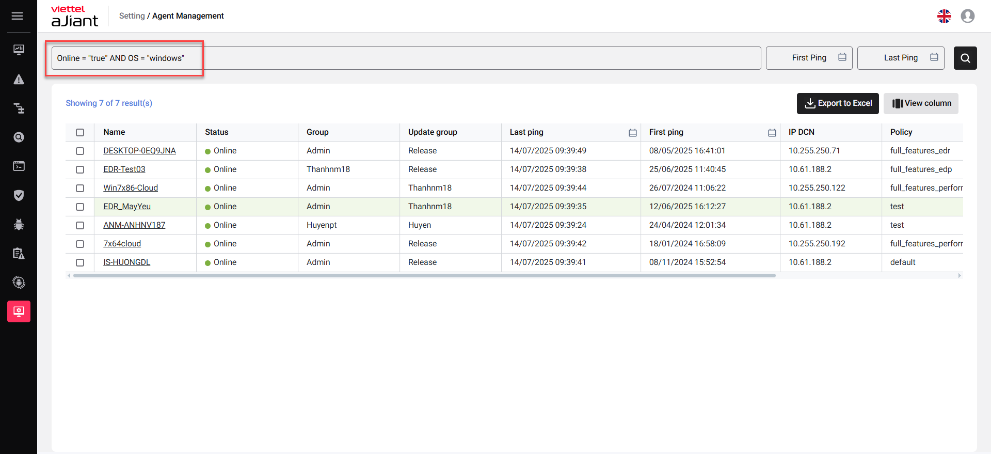
Task: Click the magnifier search button
Action: [965, 58]
